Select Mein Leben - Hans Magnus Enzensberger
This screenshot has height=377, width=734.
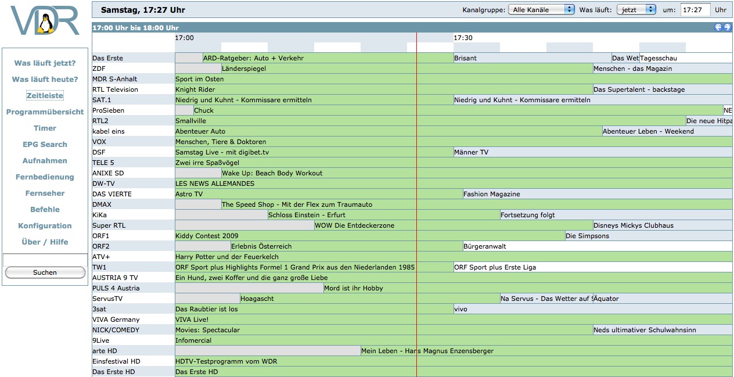[546, 351]
